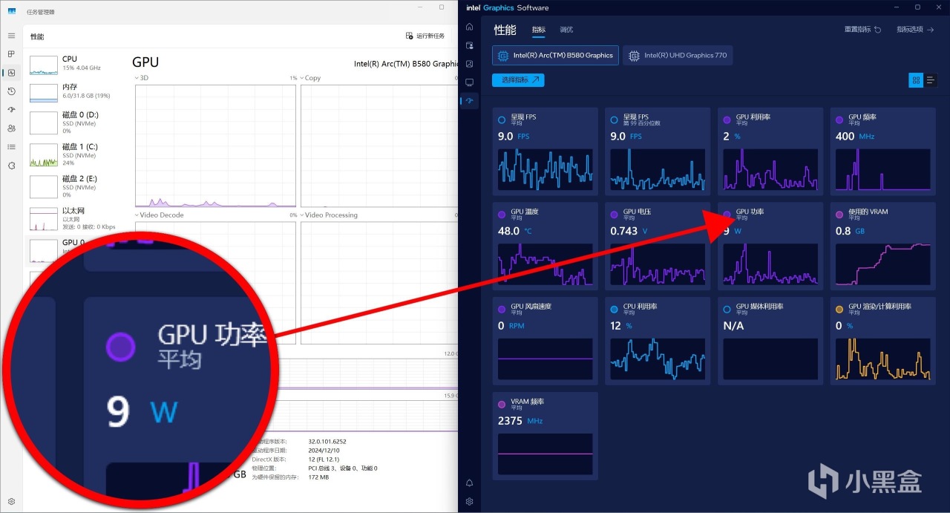Image resolution: width=950 pixels, height=513 pixels.
Task: Open 指标选项 link
Action: [x=914, y=30]
